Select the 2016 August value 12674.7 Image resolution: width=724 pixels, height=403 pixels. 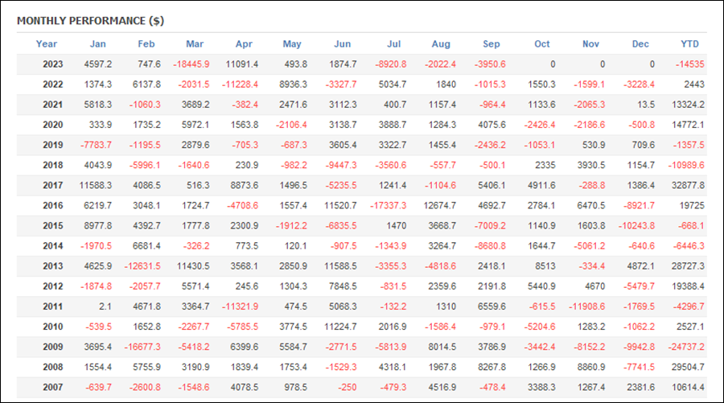click(x=439, y=205)
